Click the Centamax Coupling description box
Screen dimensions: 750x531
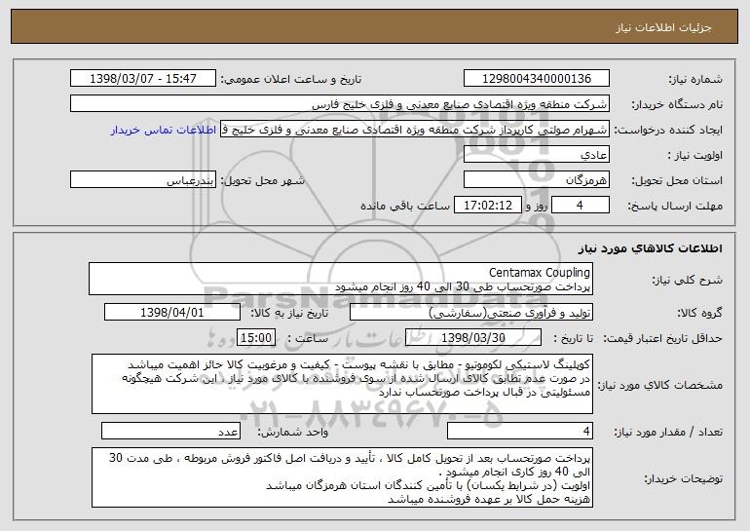pos(341,279)
